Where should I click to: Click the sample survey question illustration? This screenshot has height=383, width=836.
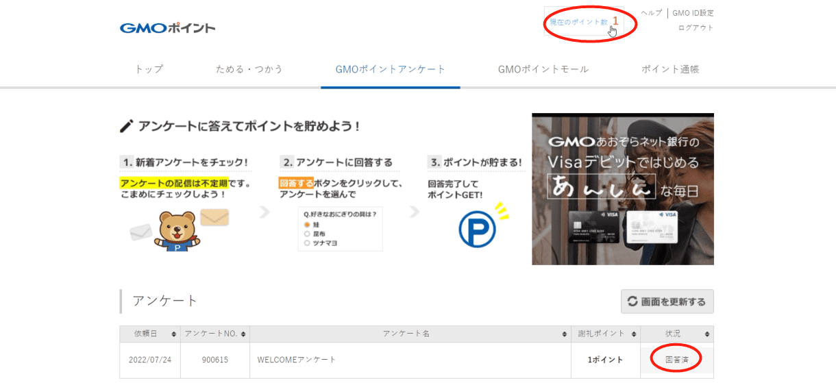(340, 228)
